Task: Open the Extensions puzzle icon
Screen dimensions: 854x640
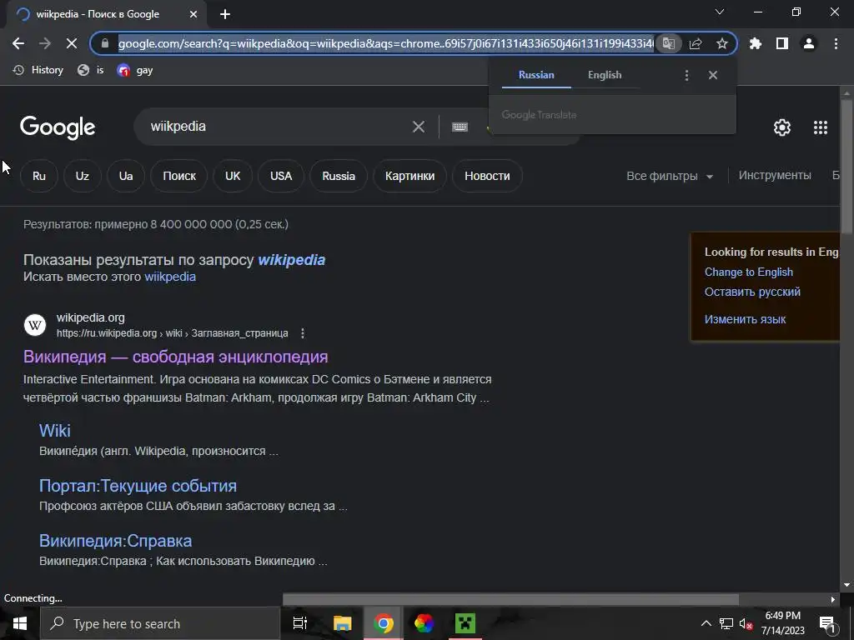Action: [x=756, y=43]
